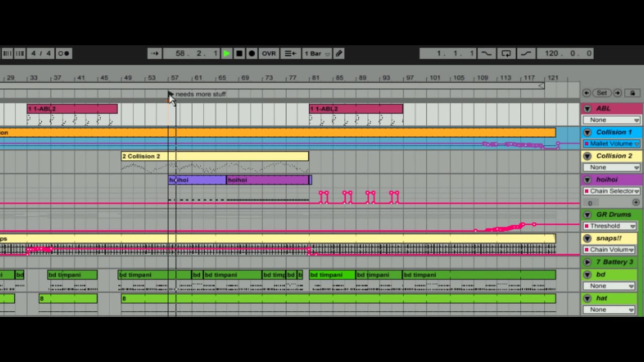Select the GR Drums track title
This screenshot has height=362, width=644.
(613, 215)
